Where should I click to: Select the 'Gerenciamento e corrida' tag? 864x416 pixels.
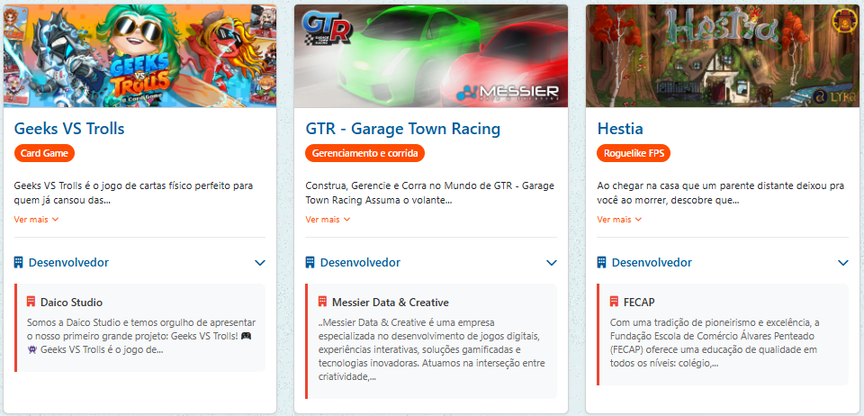click(364, 153)
